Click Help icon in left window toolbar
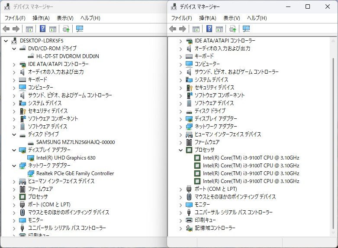Screen dimensions: 338x248 pos(43,29)
